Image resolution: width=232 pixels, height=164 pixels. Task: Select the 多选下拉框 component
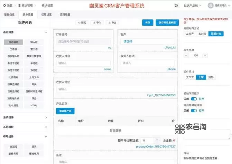click(13, 70)
